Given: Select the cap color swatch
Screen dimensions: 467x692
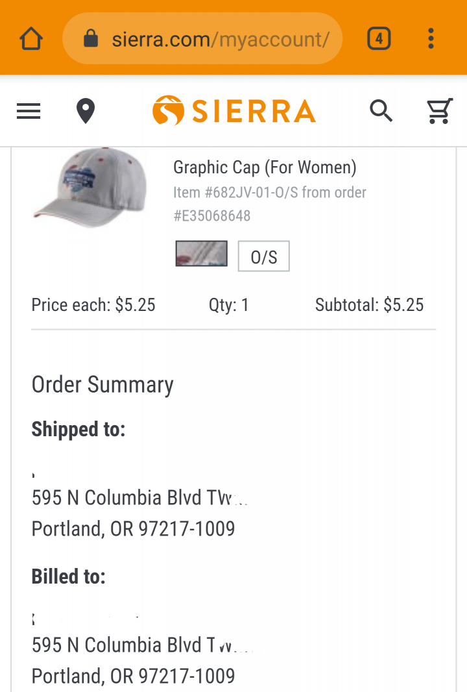Looking at the screenshot, I should pyautogui.click(x=201, y=254).
